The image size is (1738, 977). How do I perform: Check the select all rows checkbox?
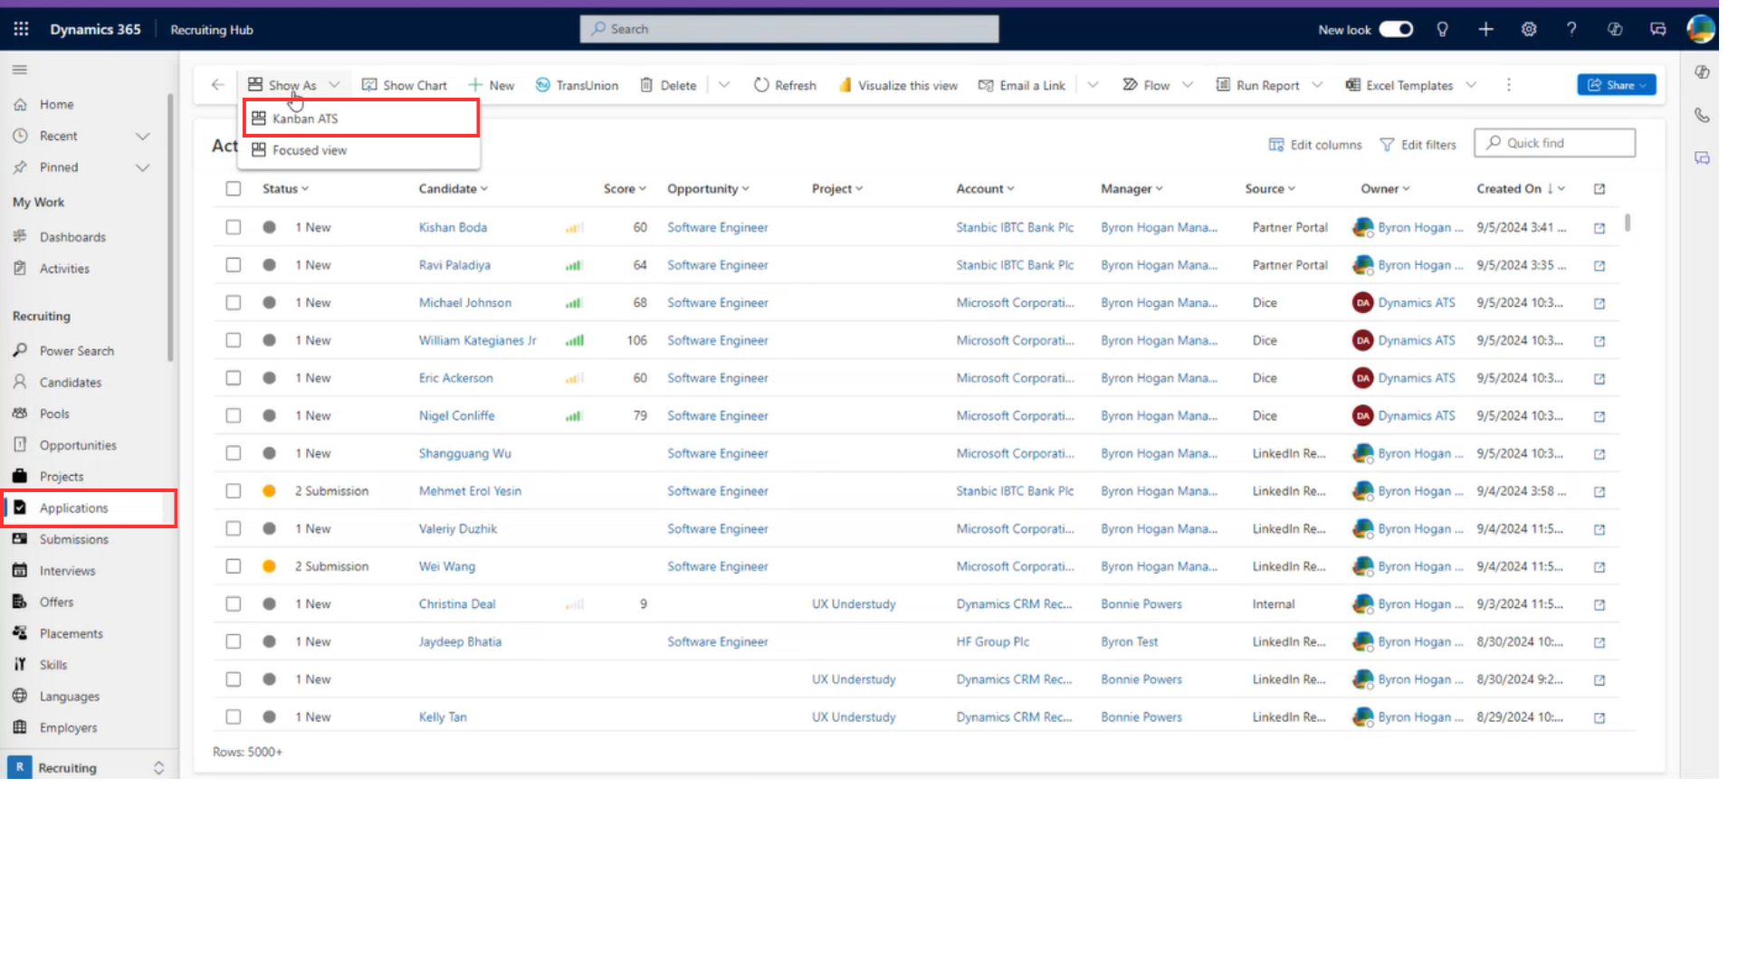pyautogui.click(x=234, y=188)
